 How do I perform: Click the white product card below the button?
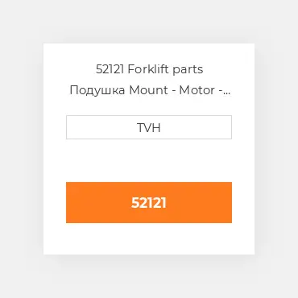(149, 238)
